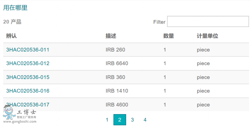251x127 pixels.
Task: Click the 用在哪里 section heading
Action: point(15,8)
